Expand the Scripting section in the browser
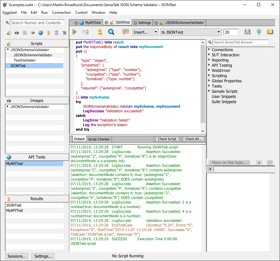Image resolution: width=280 pixels, height=261 pixels. 219,76
